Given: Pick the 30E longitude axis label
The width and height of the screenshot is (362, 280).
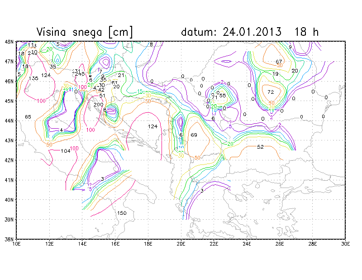Looking at the screenshot, I should click(x=345, y=244).
